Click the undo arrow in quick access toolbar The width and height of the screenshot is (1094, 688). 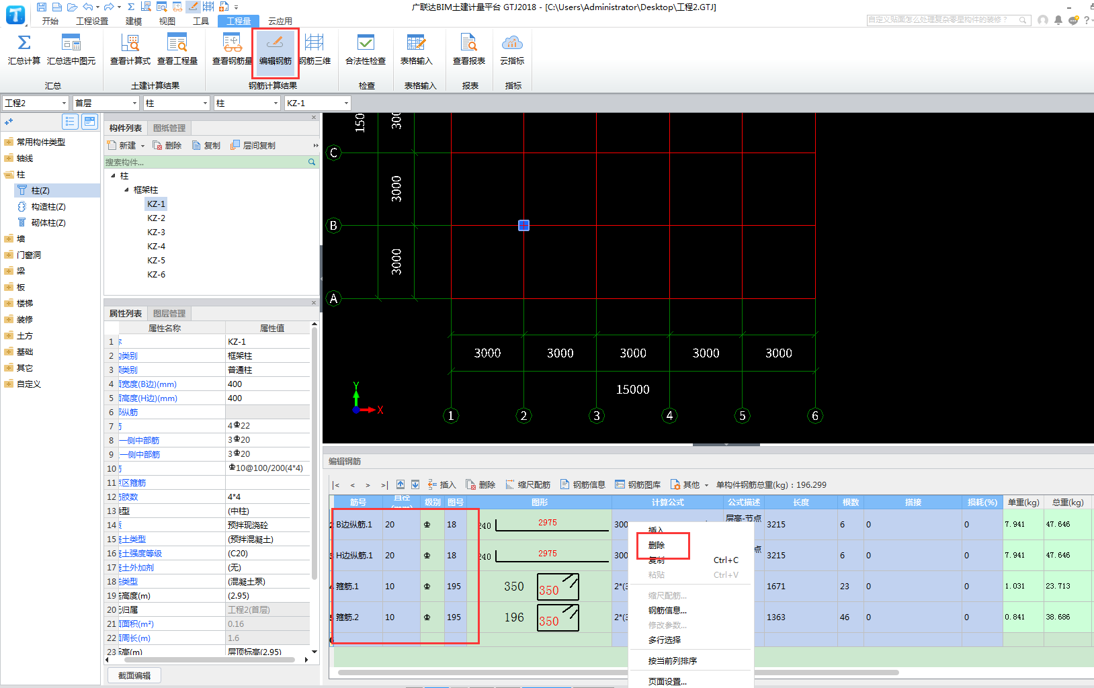(x=87, y=7)
